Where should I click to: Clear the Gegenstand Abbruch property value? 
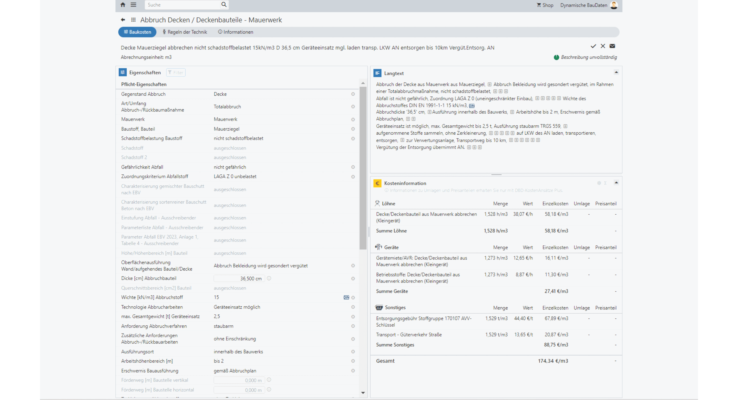click(353, 94)
